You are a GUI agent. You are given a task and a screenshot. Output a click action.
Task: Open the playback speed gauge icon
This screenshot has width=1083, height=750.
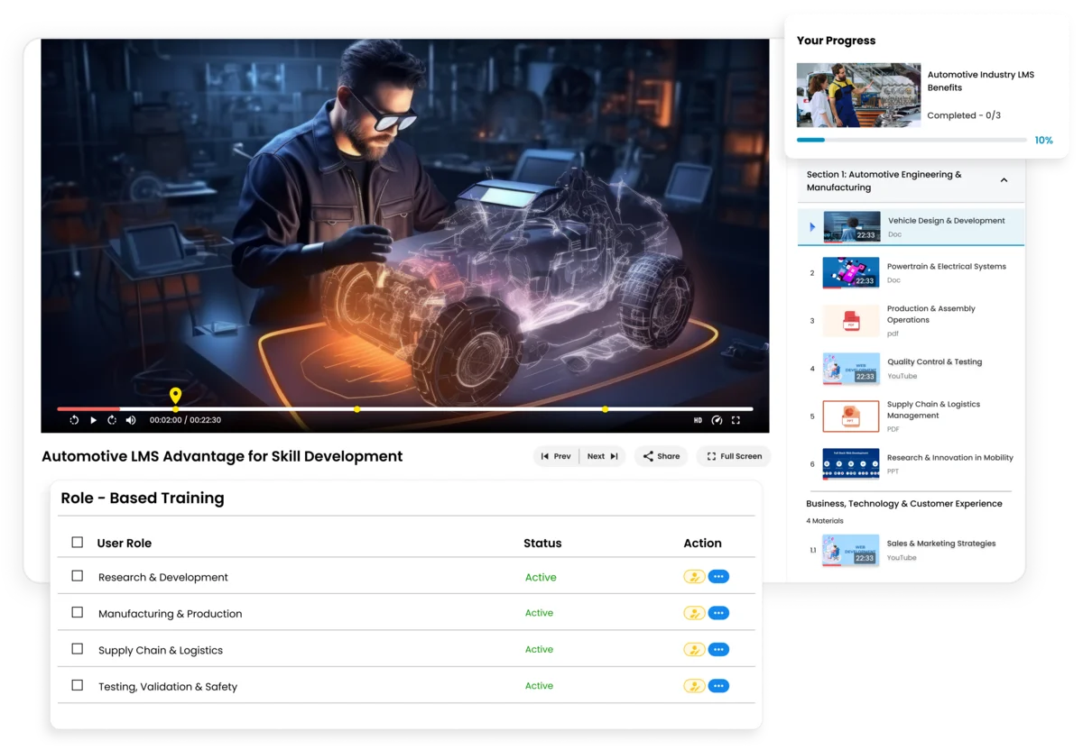(717, 420)
